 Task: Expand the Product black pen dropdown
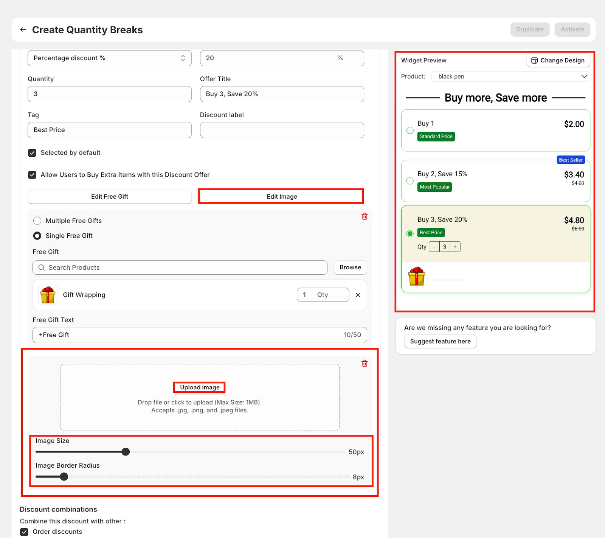click(510, 76)
